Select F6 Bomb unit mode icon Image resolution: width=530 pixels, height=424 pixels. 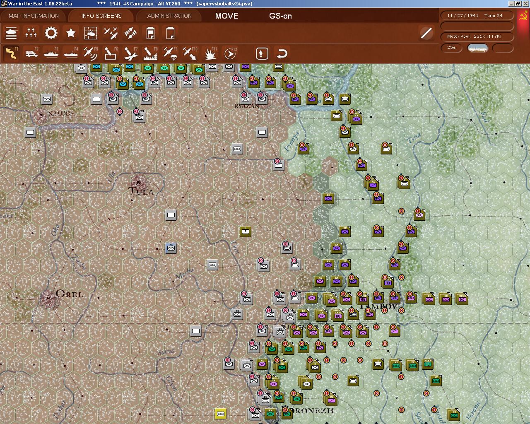pos(111,53)
